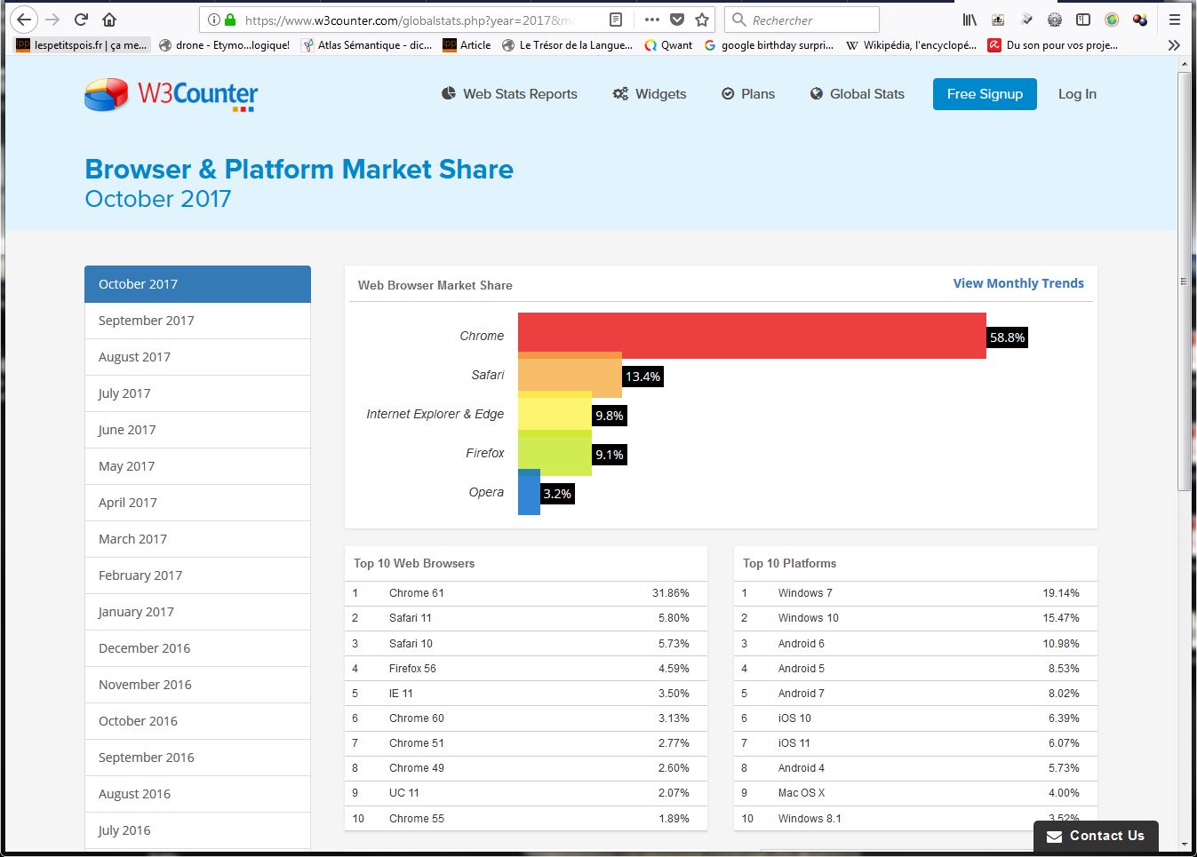The width and height of the screenshot is (1197, 857).
Task: Click the Firefox back arrow button
Action: (x=24, y=20)
